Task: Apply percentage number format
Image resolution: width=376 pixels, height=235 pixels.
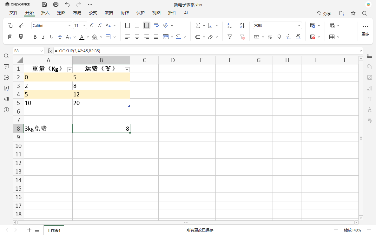Action: point(269,37)
